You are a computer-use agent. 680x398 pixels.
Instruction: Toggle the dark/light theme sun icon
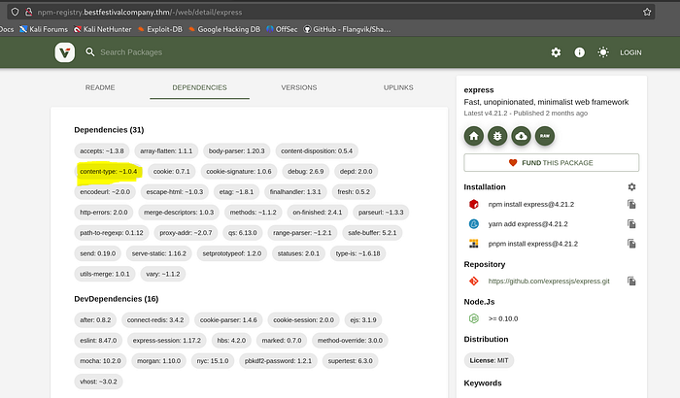(603, 52)
